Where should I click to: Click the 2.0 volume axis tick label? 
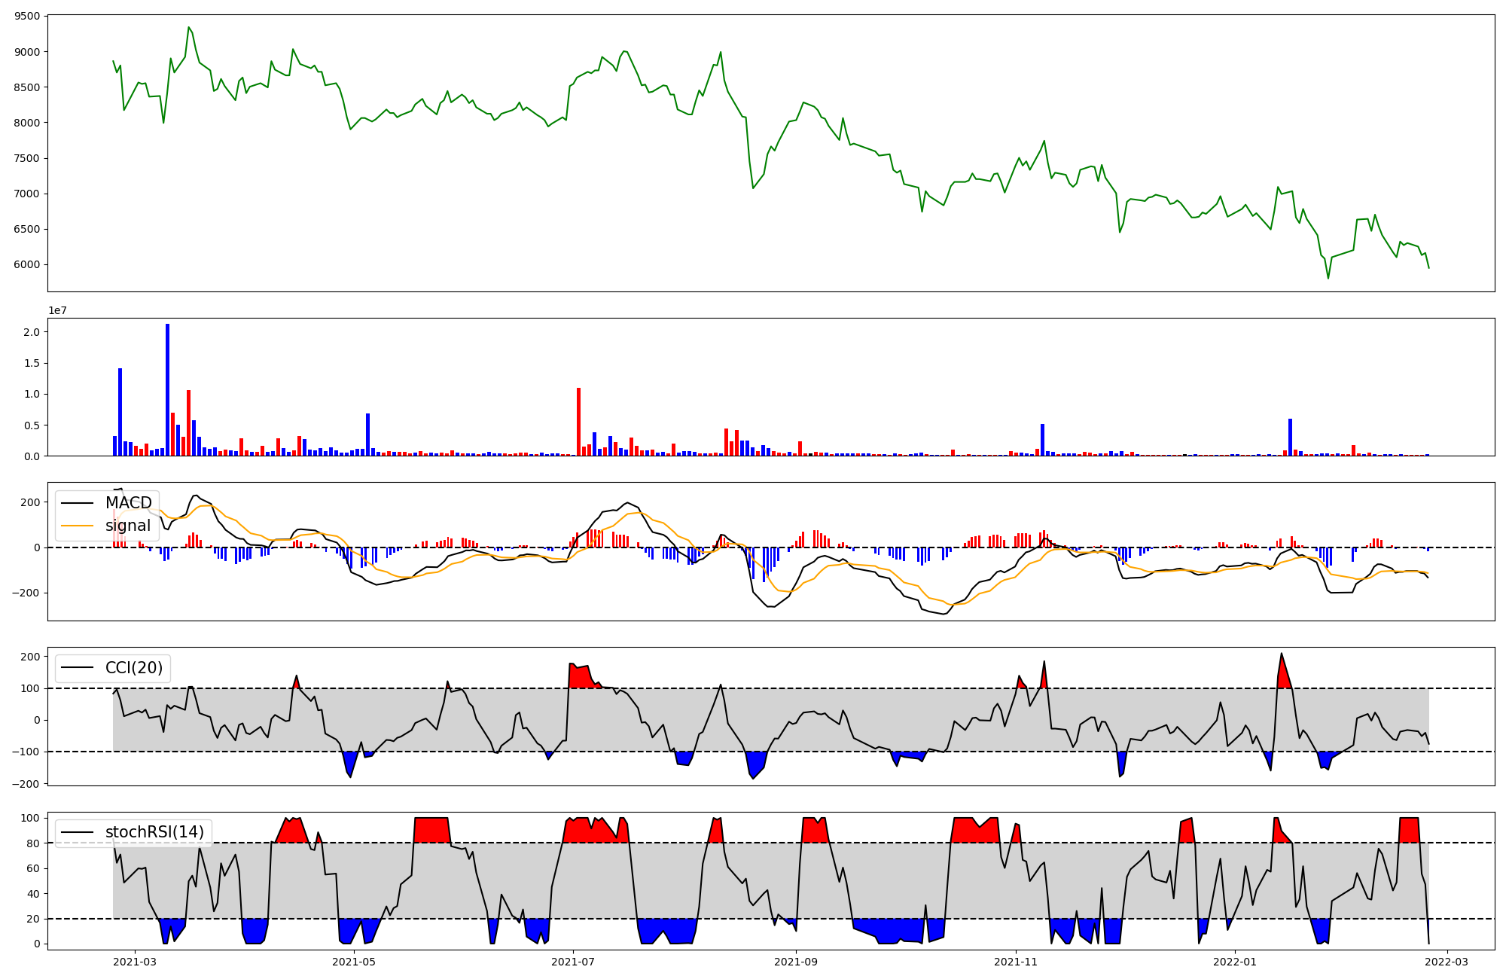32,332
